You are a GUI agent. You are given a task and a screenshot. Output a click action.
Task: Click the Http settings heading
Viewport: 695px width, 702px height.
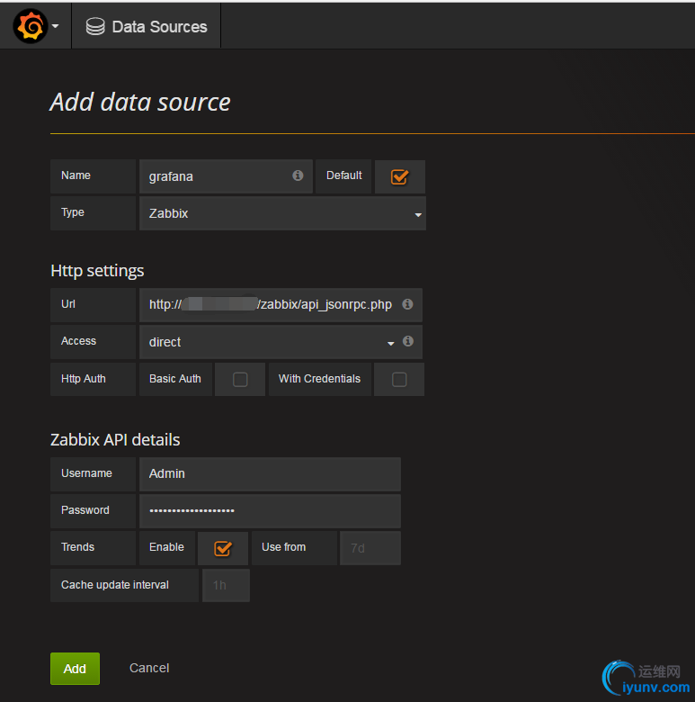pos(97,271)
